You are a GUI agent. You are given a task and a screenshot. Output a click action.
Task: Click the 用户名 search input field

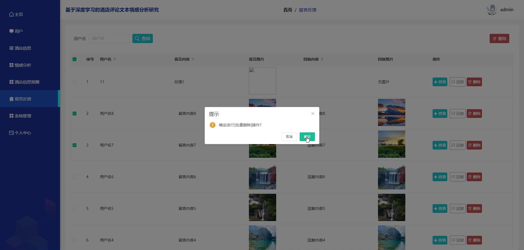tap(109, 38)
